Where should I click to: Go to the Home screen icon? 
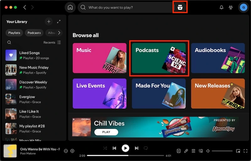click(x=70, y=7)
